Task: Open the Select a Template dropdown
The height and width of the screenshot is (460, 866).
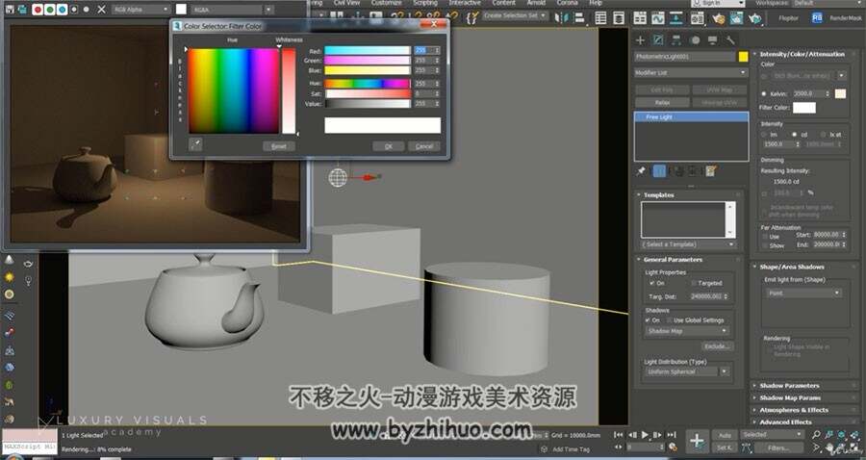Action: point(688,244)
